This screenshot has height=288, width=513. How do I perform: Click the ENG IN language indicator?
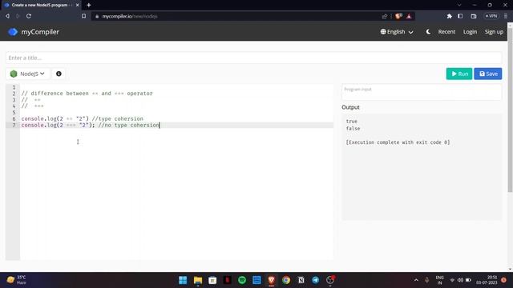[x=440, y=280]
